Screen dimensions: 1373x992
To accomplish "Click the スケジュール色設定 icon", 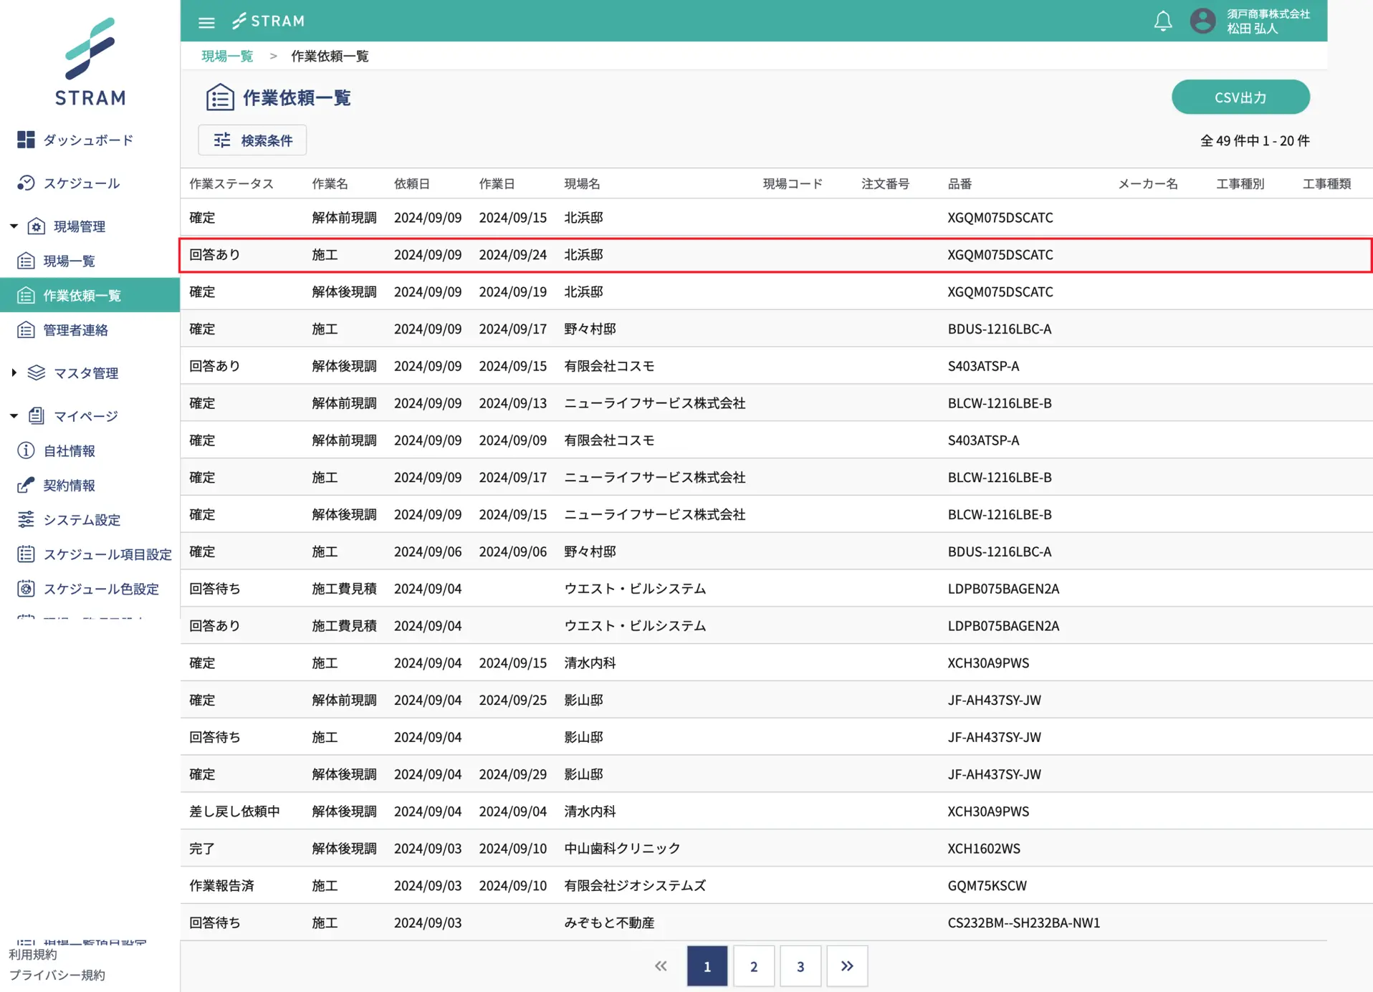I will (x=26, y=589).
